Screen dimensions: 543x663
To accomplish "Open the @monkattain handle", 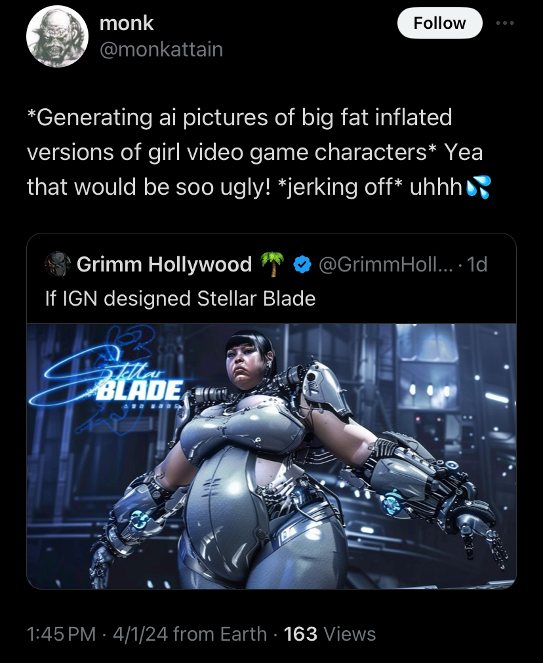I will tap(161, 49).
